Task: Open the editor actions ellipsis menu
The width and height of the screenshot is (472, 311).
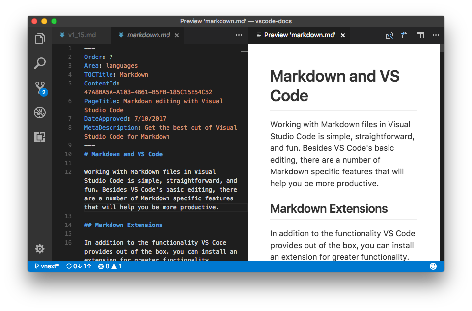Action: pyautogui.click(x=239, y=35)
